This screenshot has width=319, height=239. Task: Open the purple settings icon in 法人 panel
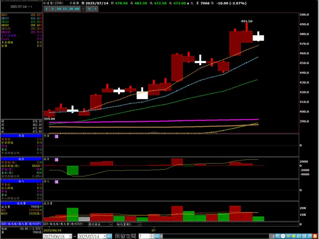[56, 182]
